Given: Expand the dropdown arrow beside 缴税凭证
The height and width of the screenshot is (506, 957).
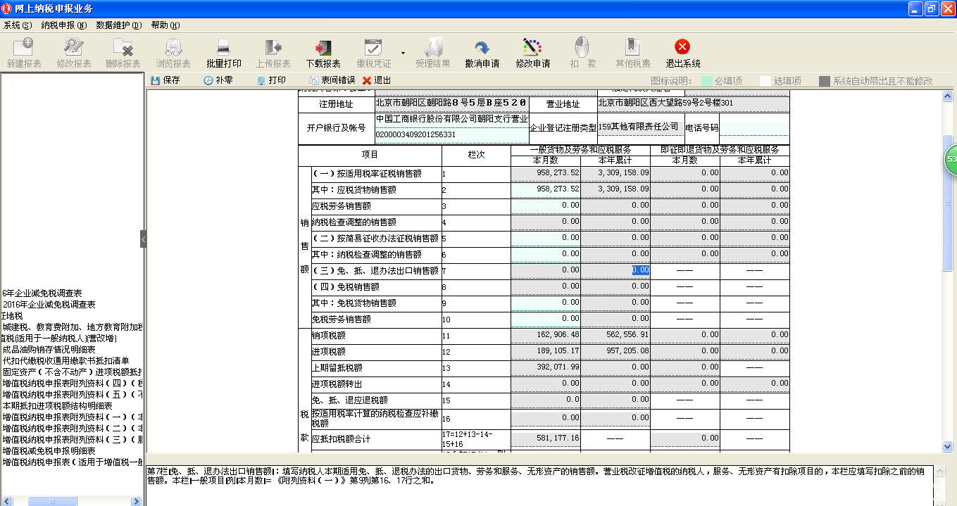Looking at the screenshot, I should [x=403, y=53].
